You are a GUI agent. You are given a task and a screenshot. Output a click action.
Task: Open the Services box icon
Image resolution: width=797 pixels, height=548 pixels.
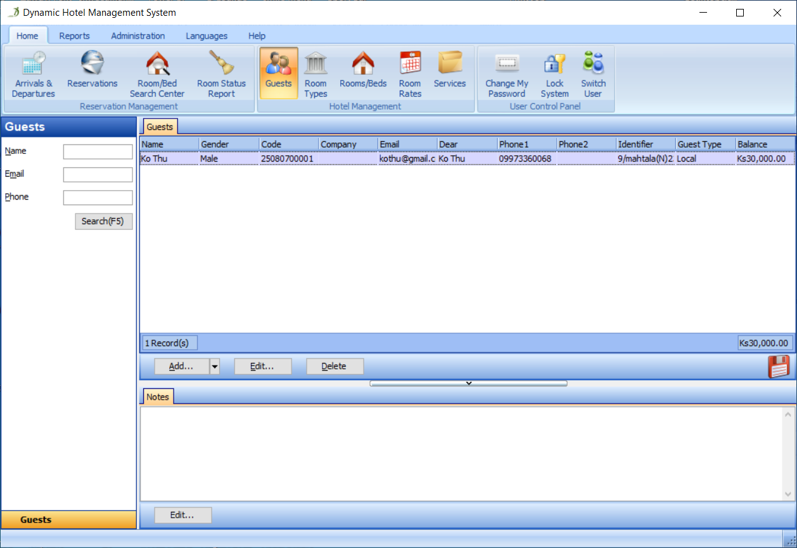point(450,70)
